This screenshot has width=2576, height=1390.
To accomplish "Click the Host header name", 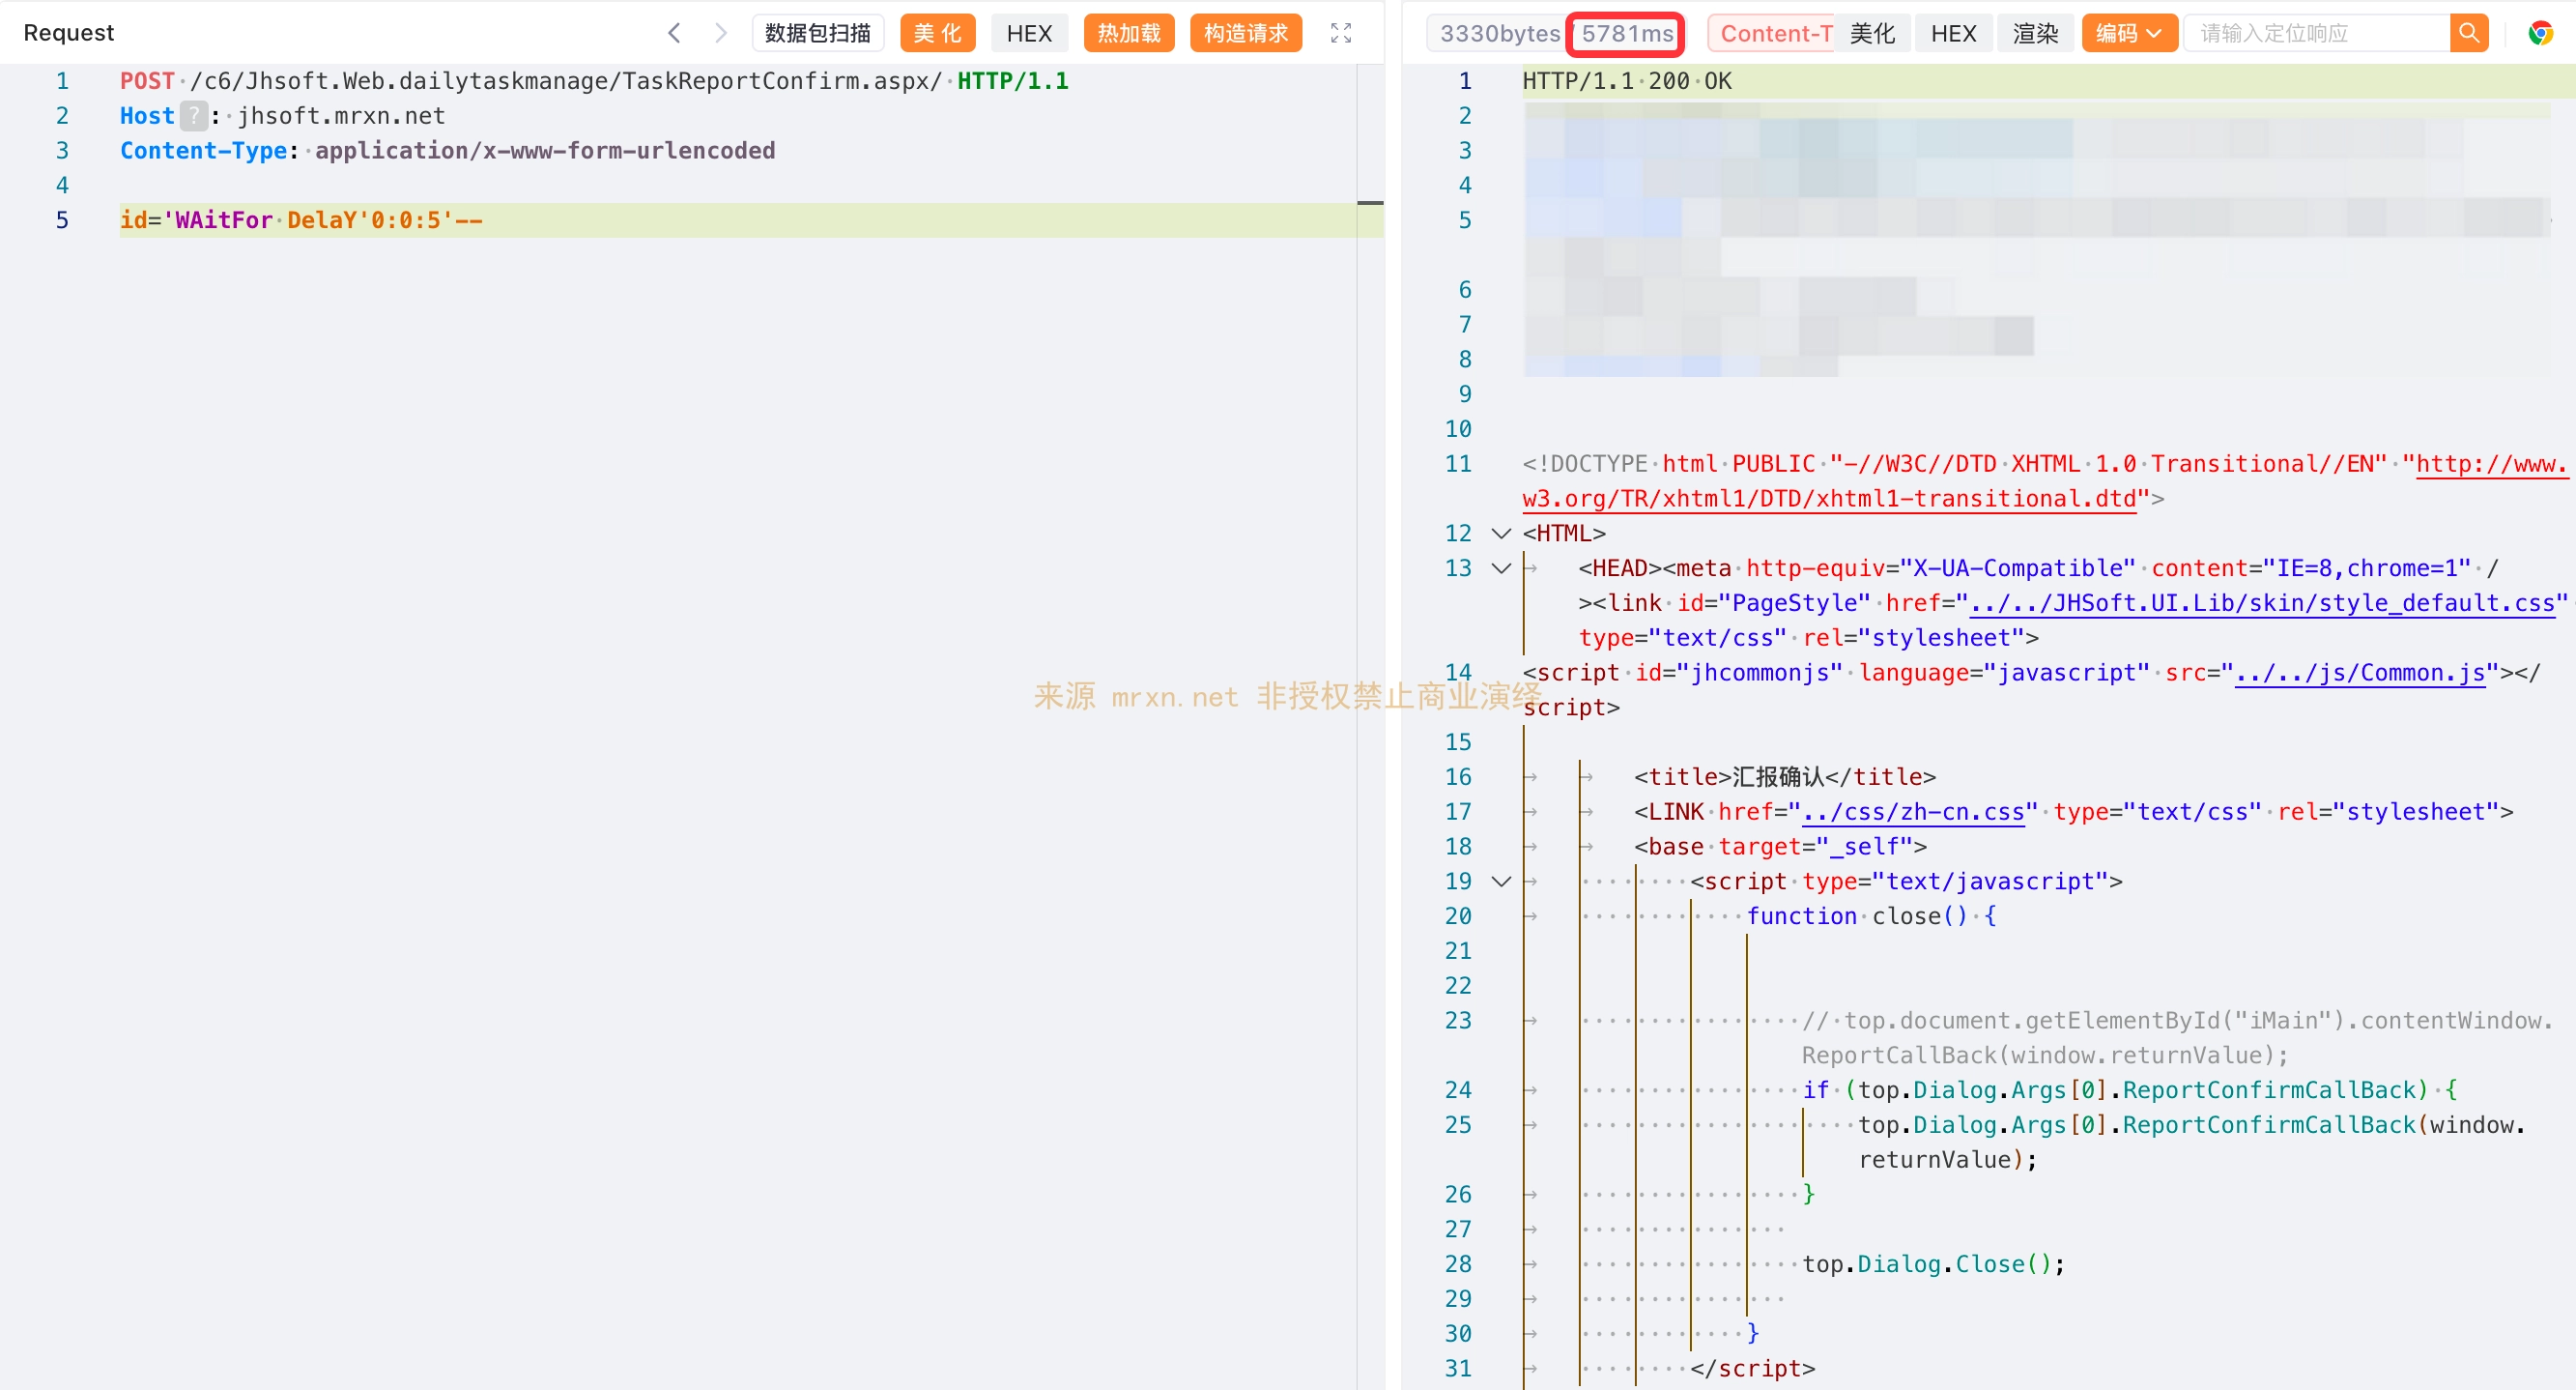I will pos(147,116).
